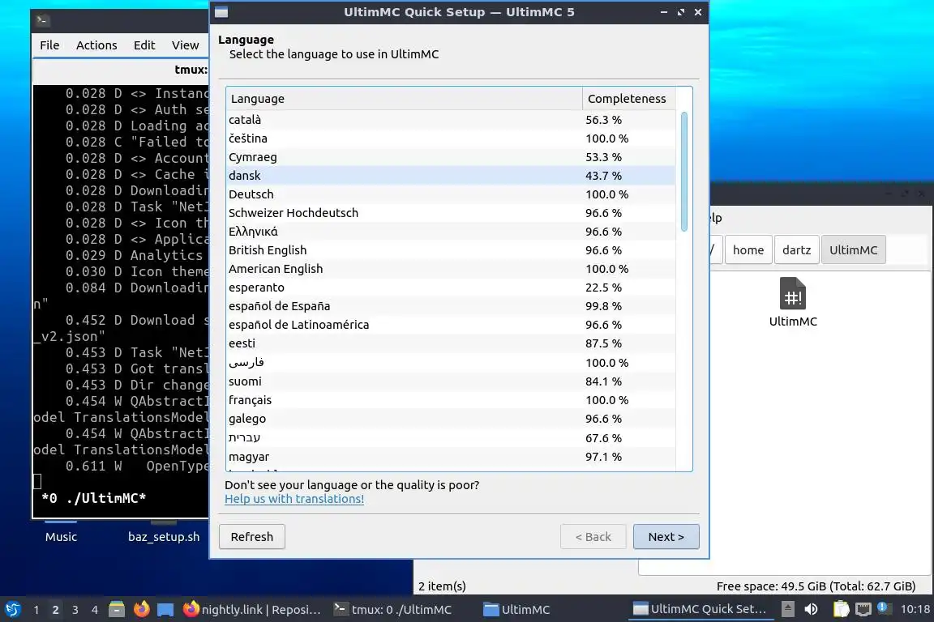Select Cymraeg language row
Screen dimensions: 934x622
tap(450, 157)
